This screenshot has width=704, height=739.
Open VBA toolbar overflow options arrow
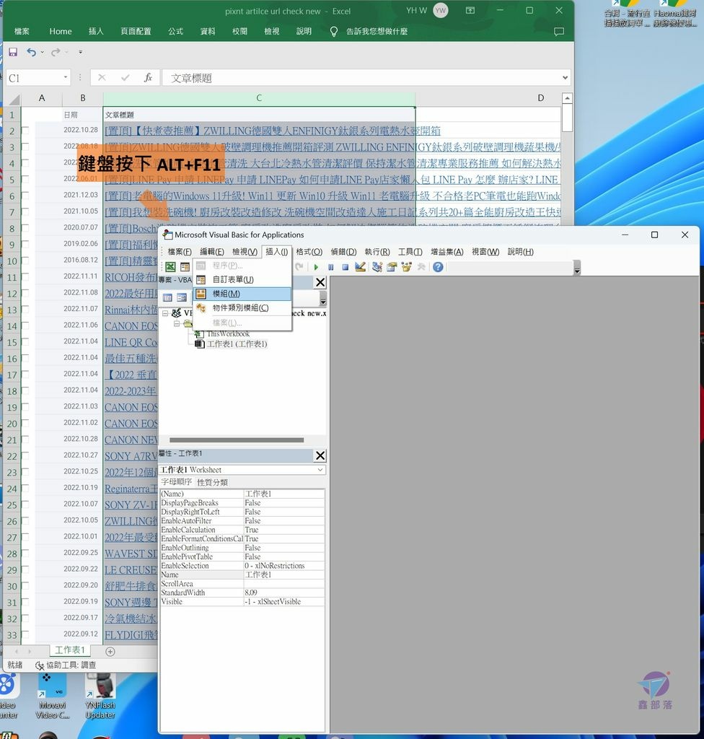[x=577, y=268]
